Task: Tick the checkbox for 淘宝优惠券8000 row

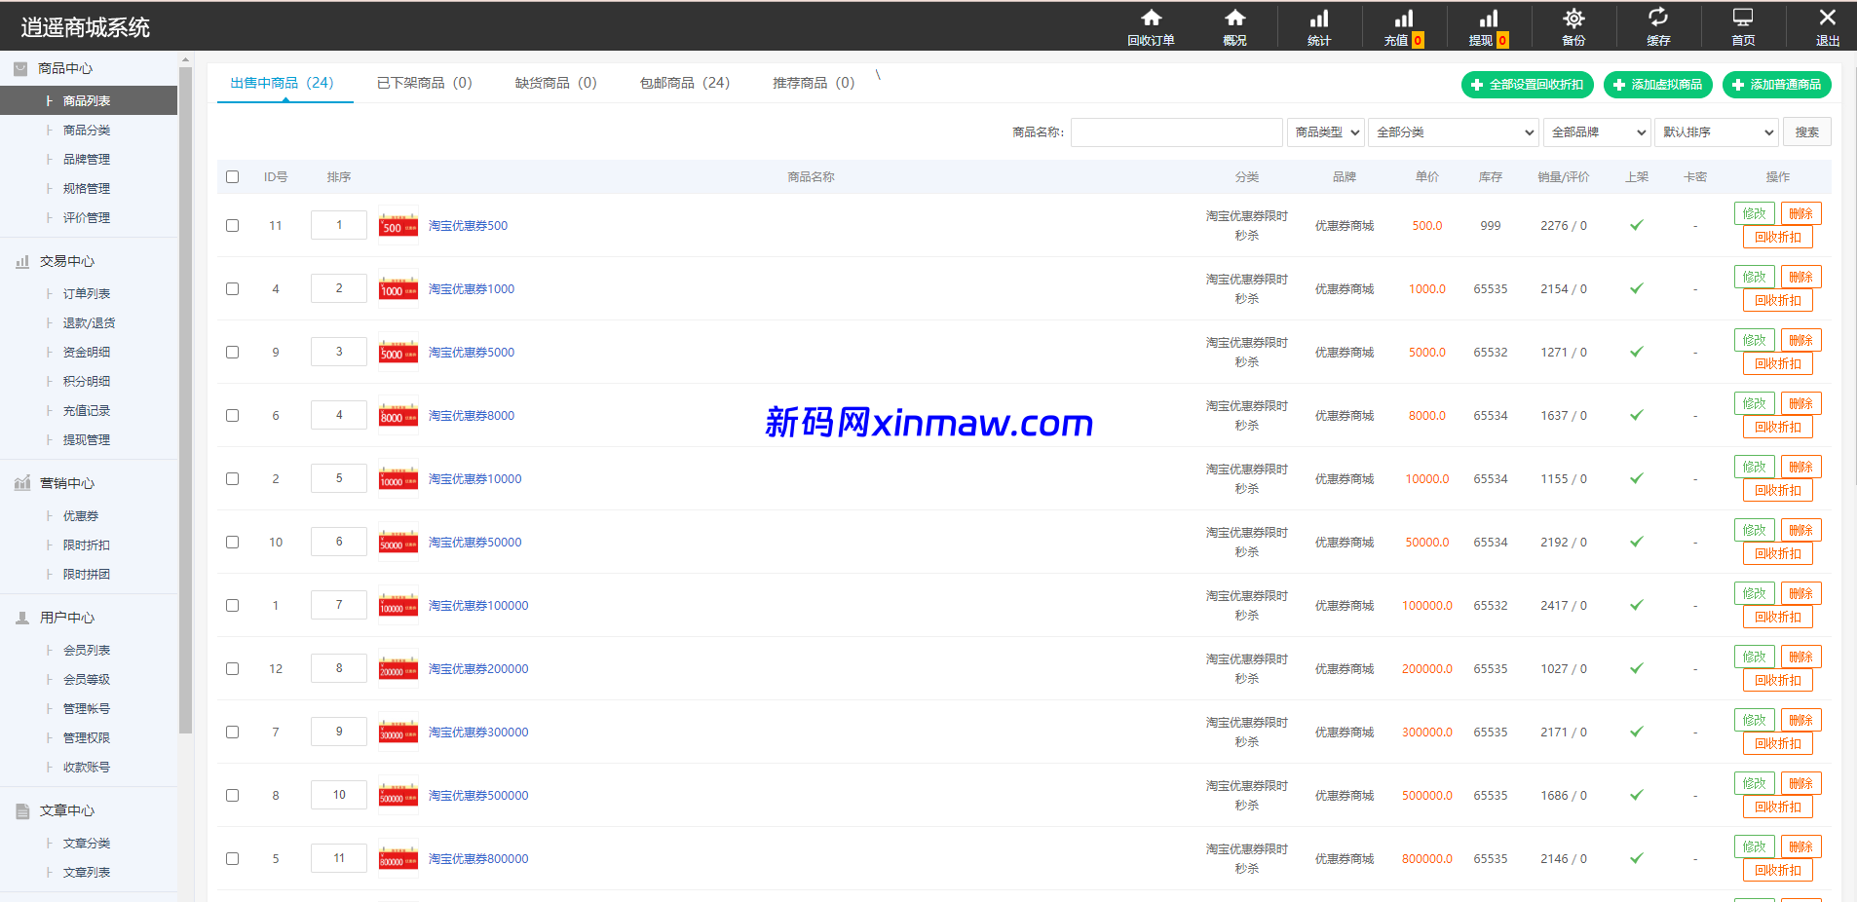Action: 232,416
